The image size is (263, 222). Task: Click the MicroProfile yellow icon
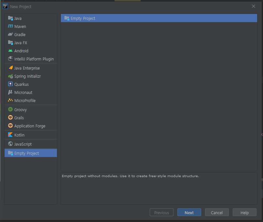click(x=10, y=100)
